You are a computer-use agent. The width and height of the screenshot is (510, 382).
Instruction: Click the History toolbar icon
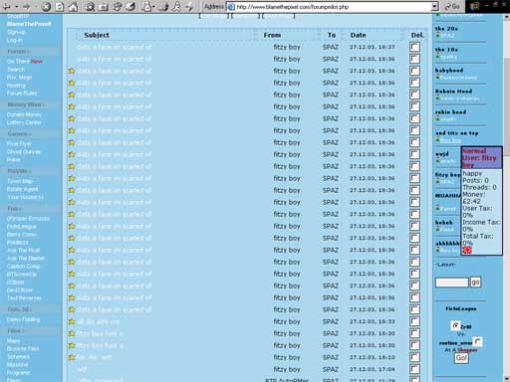coord(130,7)
